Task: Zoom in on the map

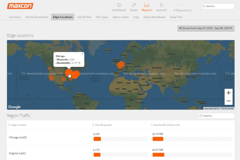Action: click(228, 93)
